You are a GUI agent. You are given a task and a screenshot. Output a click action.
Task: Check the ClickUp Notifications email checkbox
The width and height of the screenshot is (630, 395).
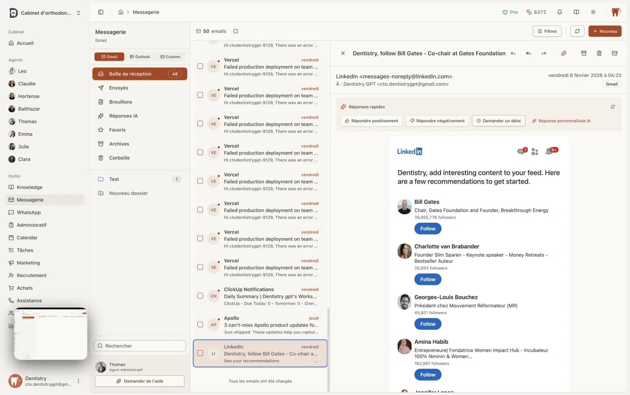[200, 296]
